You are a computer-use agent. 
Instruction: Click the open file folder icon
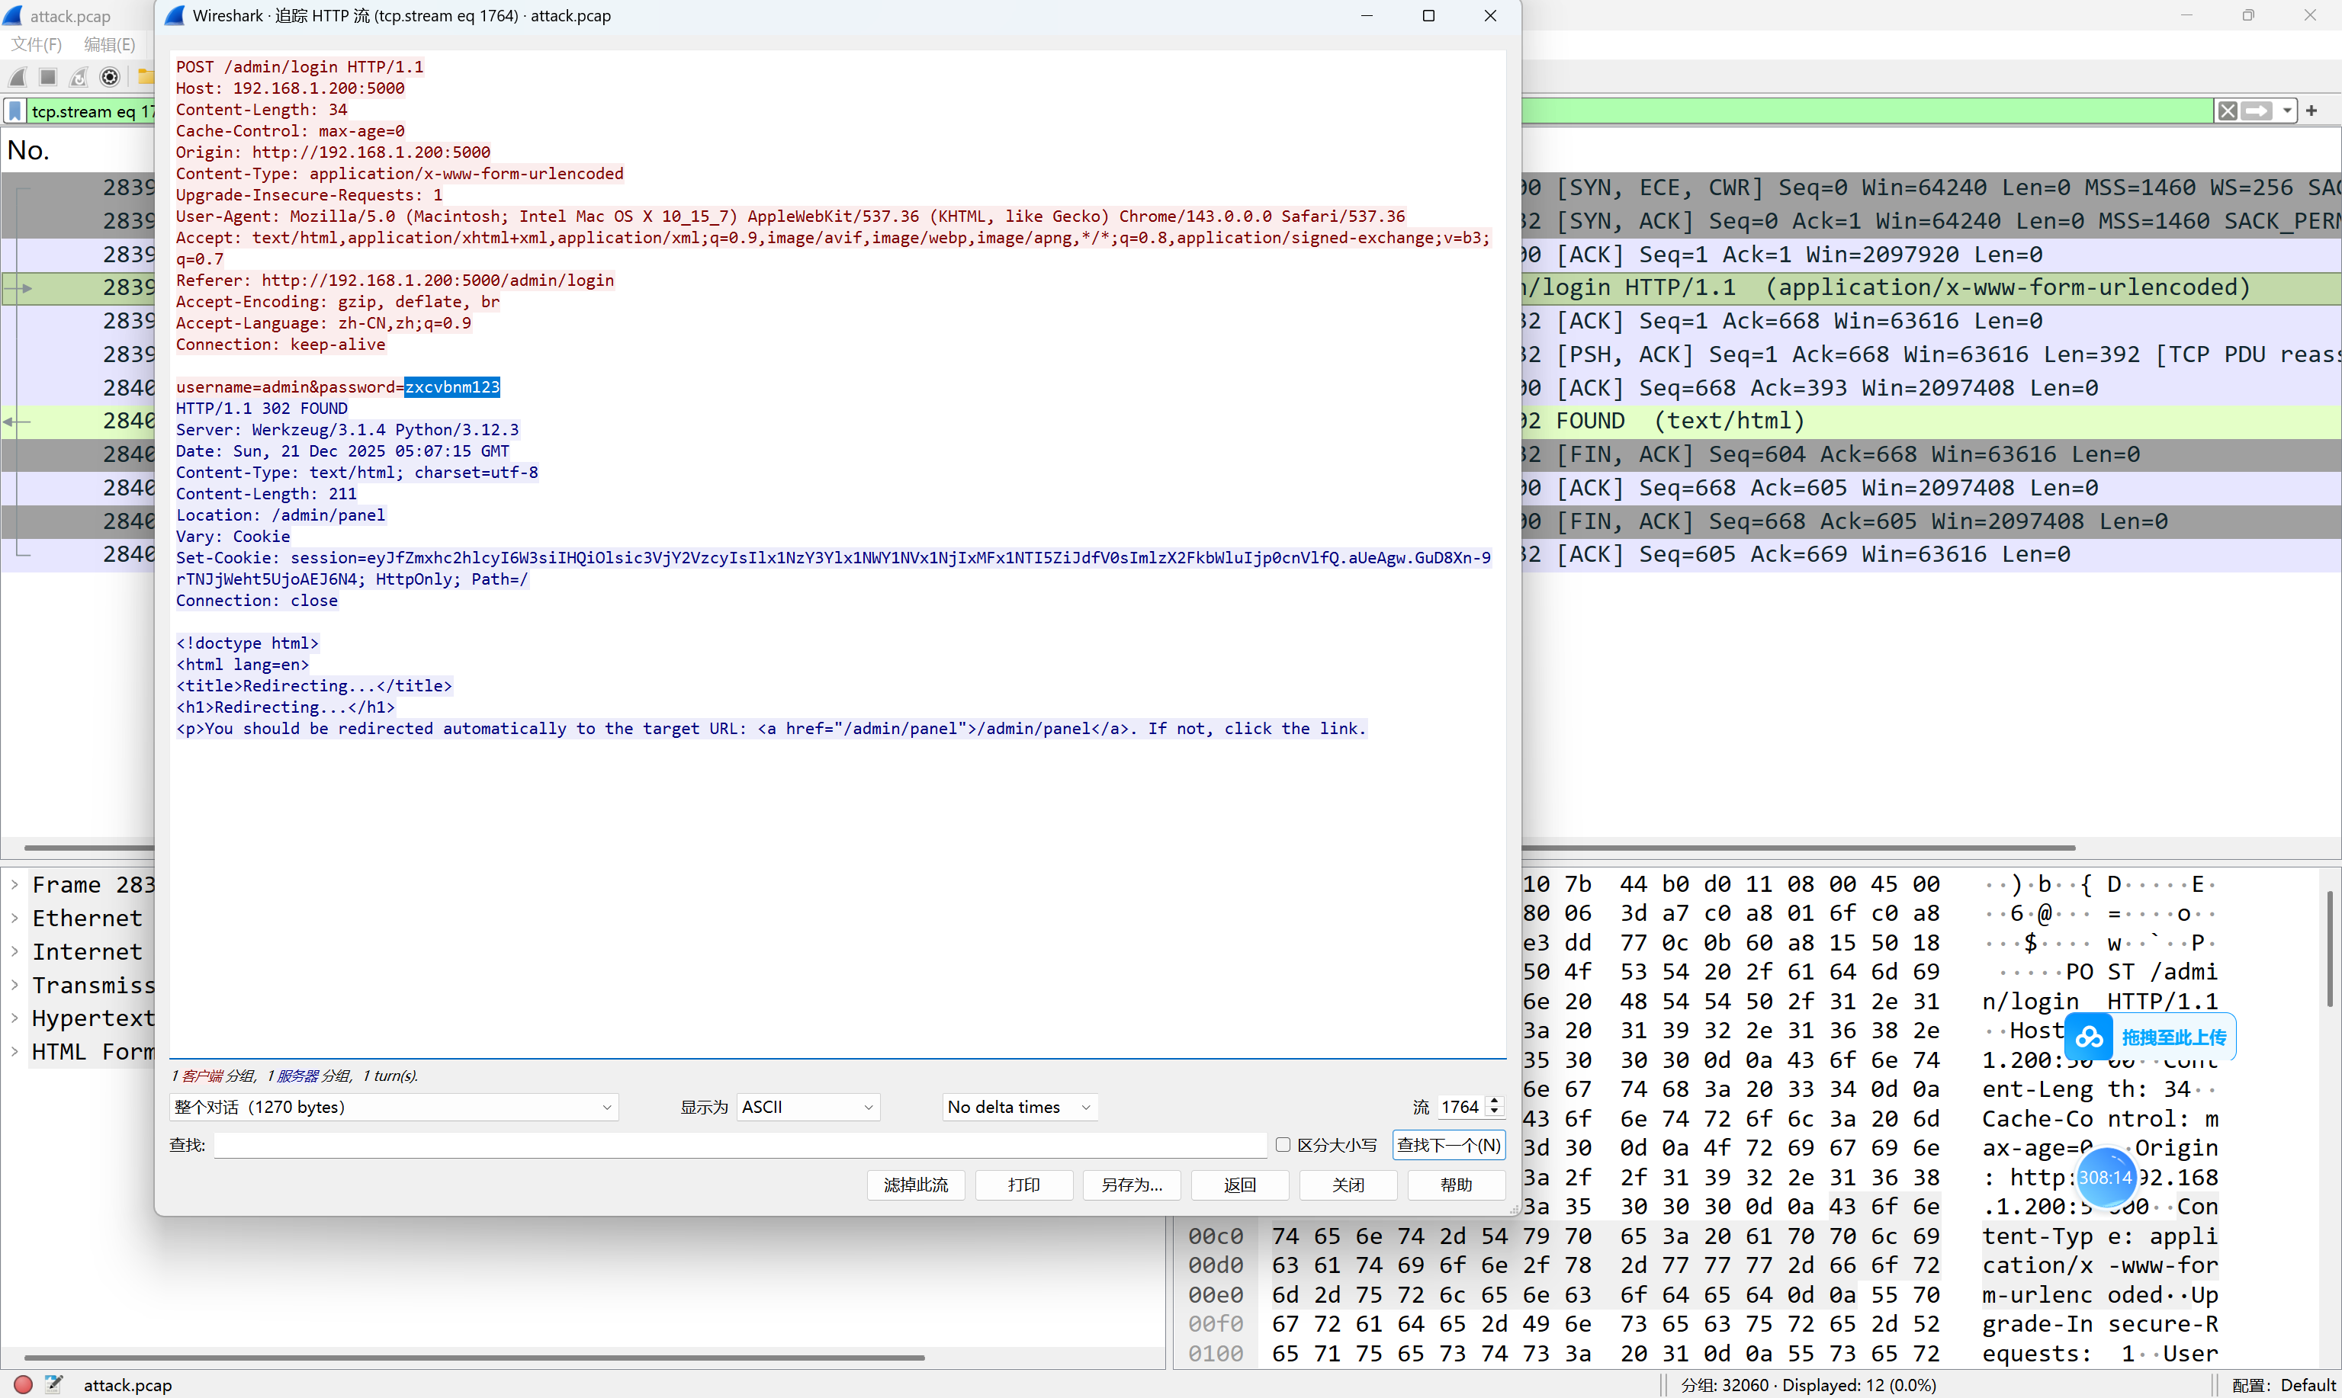[x=146, y=77]
